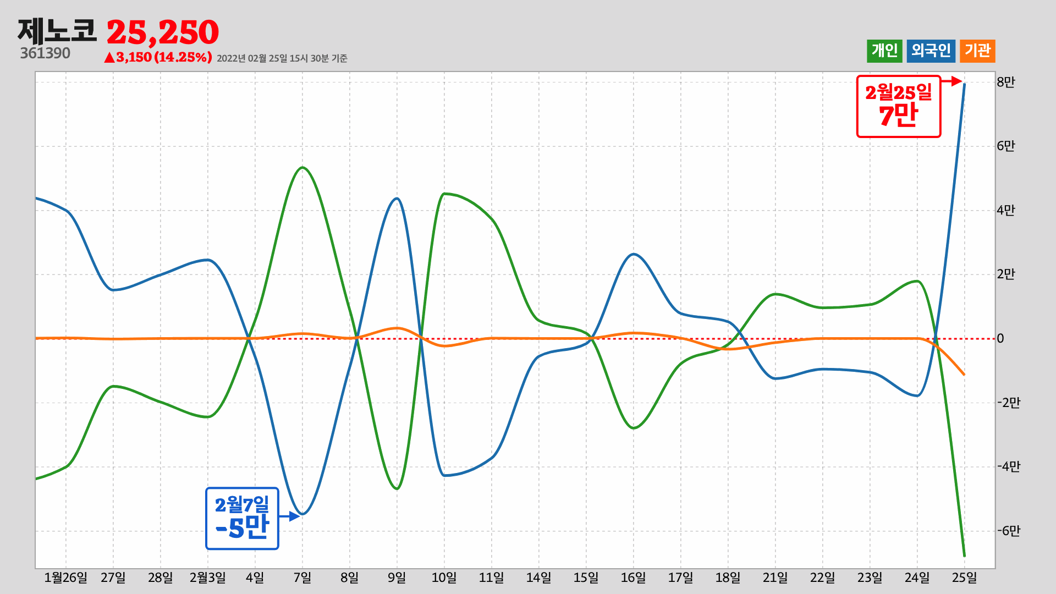Click the blue line's peak on 16일

[x=634, y=254]
